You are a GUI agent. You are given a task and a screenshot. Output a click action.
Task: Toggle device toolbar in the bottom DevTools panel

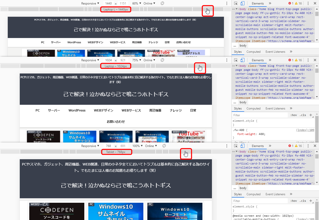click(x=242, y=146)
